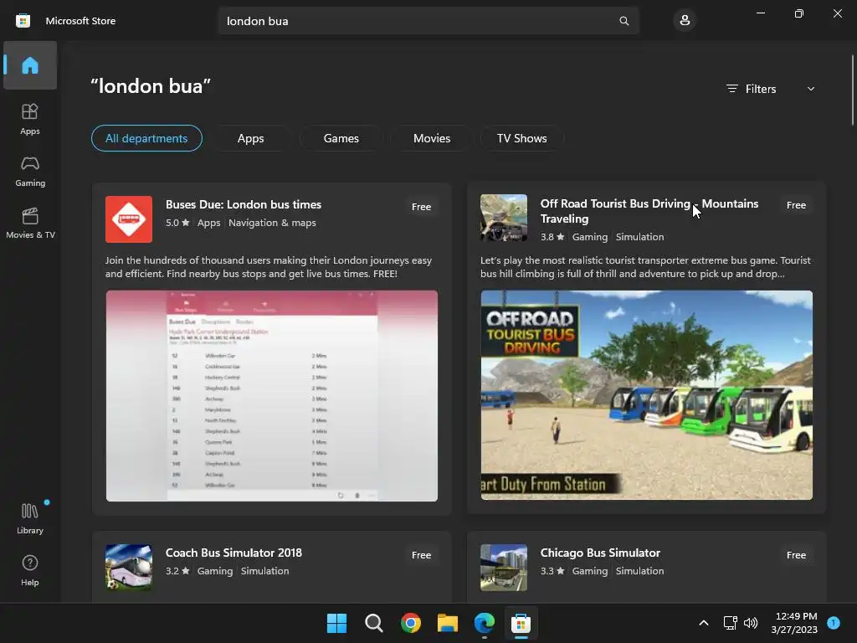Screen dimensions: 857x643
Task: Open the Chicago Bus Simulator icon
Action: pos(504,567)
